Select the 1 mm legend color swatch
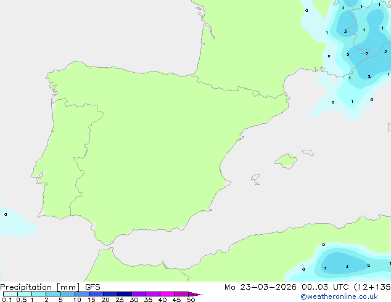The image size is (391, 302). [x=39, y=294]
